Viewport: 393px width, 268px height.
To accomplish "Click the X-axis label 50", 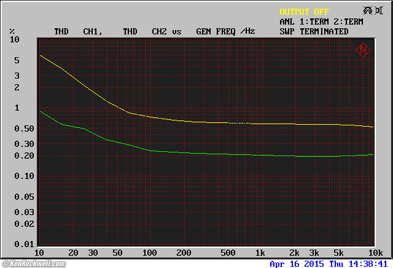I will click(117, 253).
